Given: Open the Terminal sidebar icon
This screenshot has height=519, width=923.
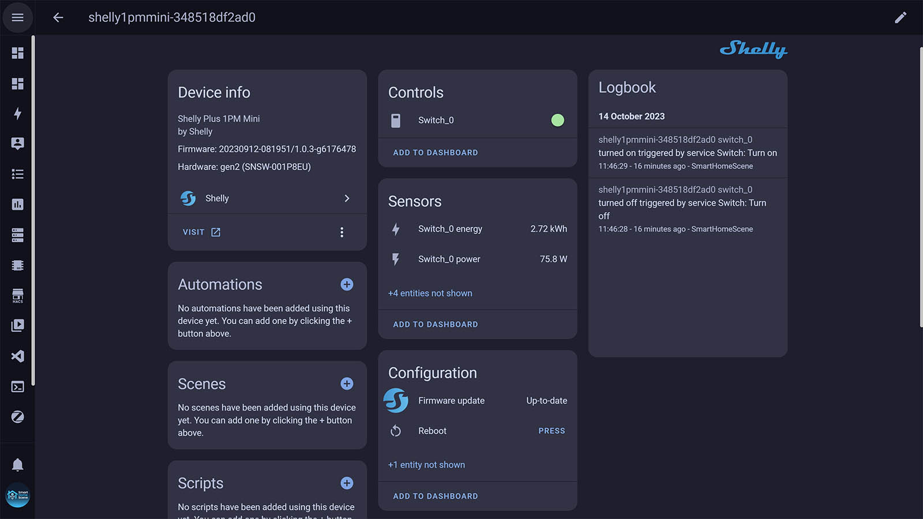Looking at the screenshot, I should point(17,386).
